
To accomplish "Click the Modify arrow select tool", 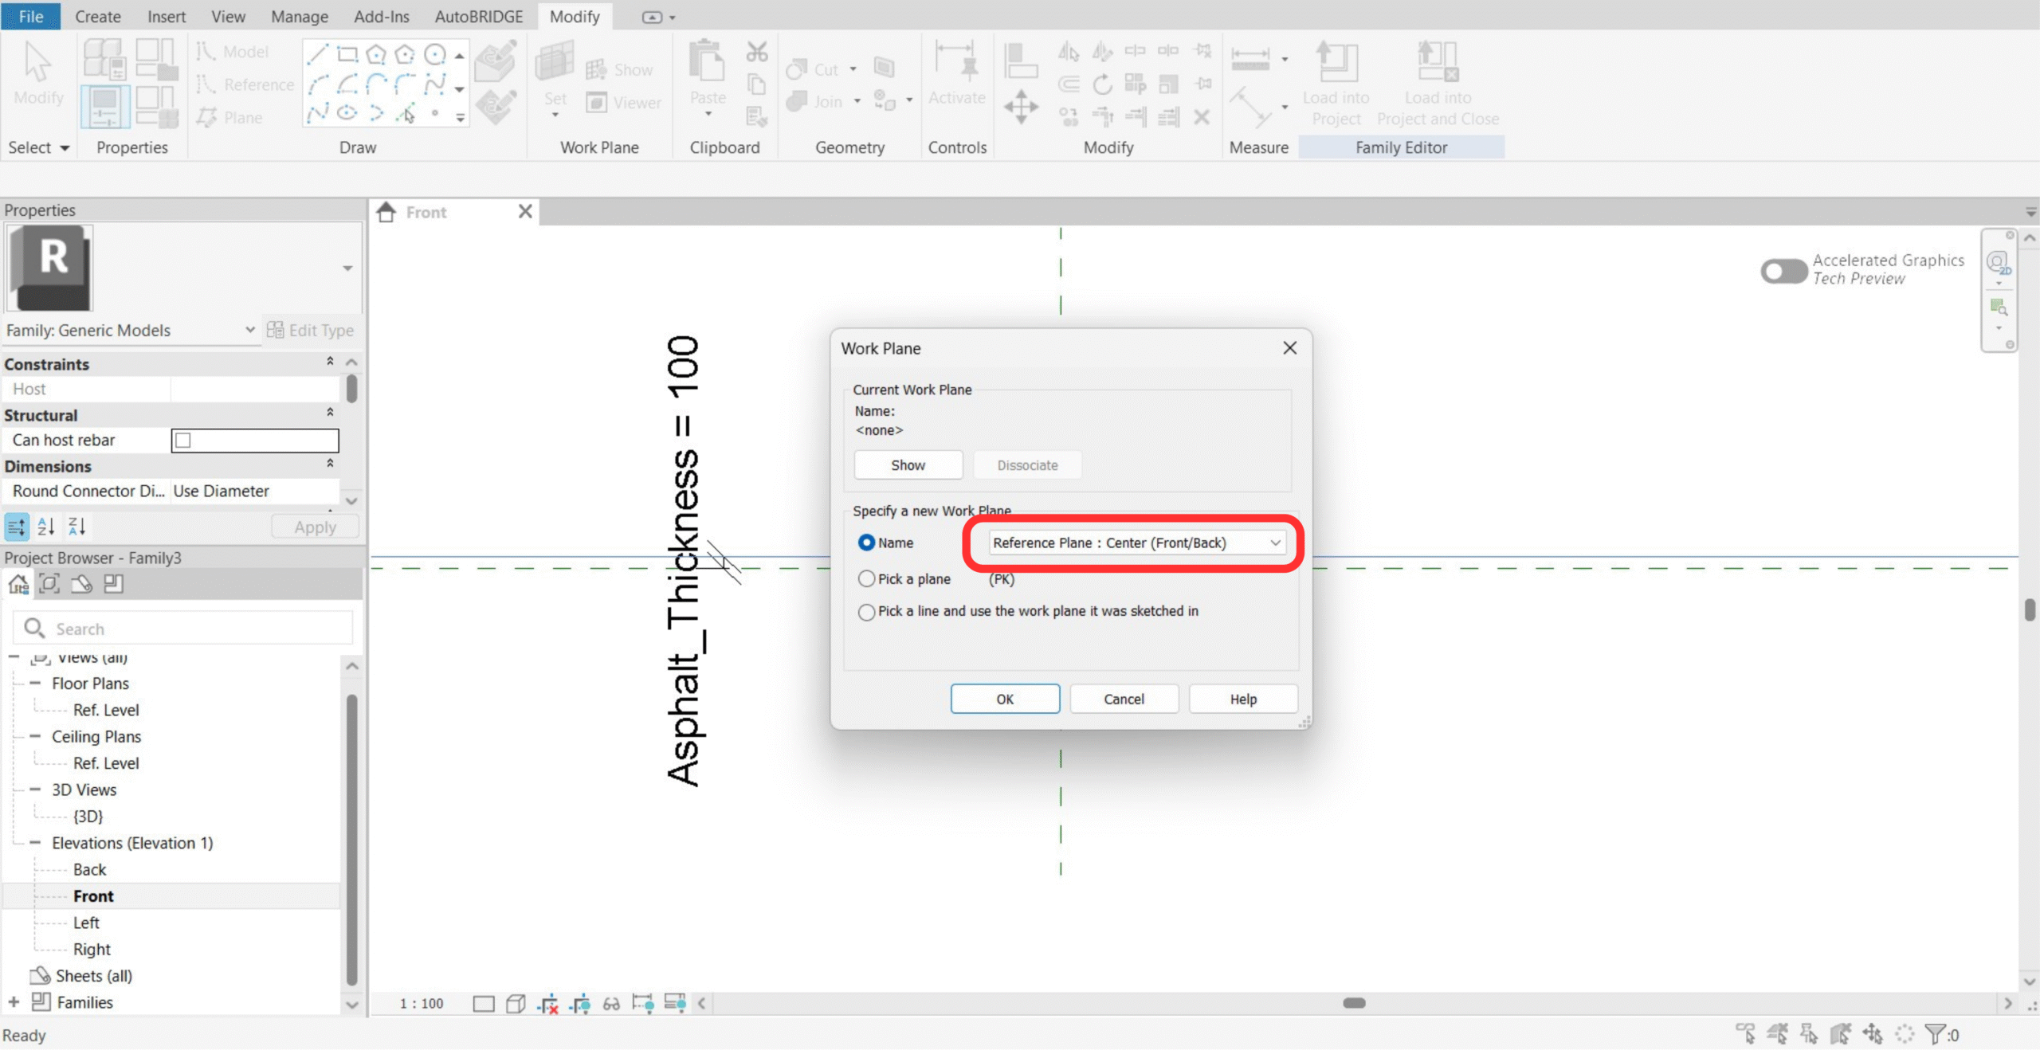I will [37, 65].
